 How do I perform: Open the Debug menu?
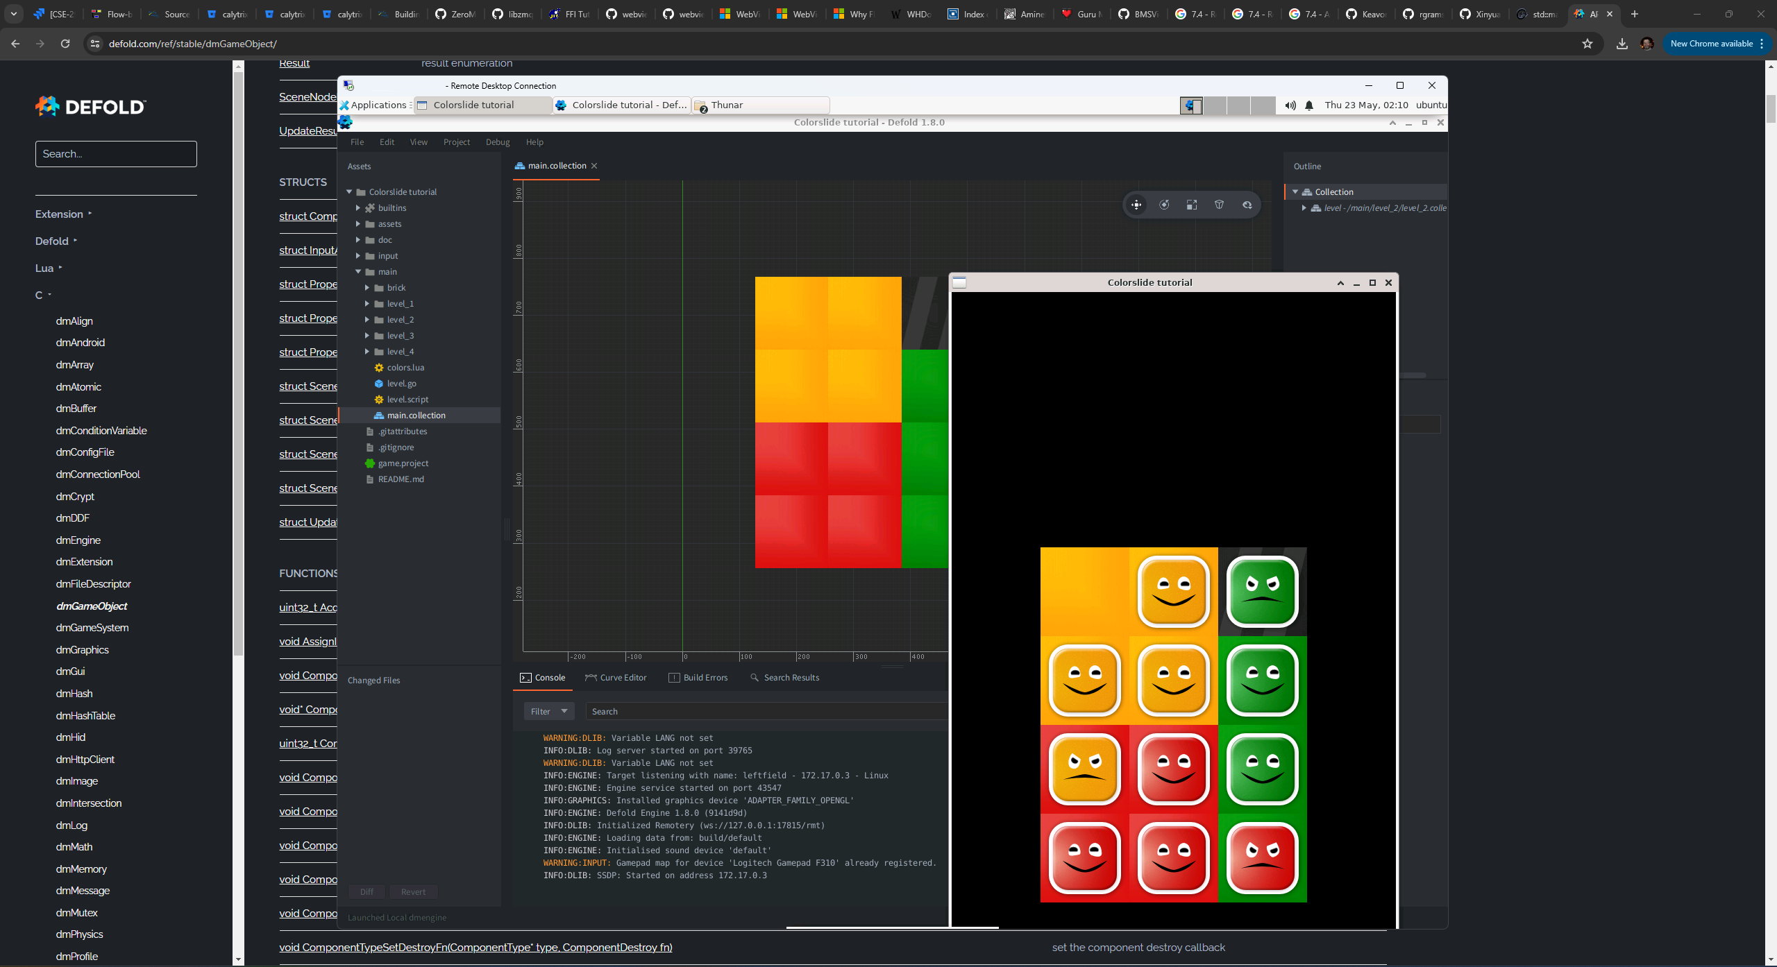pyautogui.click(x=497, y=142)
